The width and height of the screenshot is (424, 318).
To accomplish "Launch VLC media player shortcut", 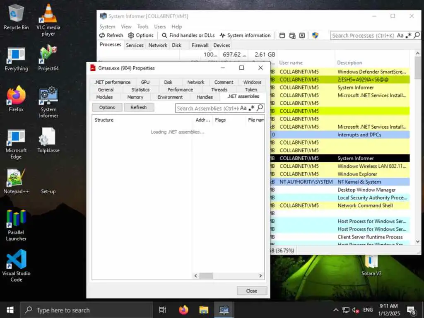I will (48, 20).
